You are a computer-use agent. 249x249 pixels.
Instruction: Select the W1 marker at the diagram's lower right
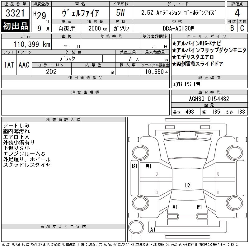199,207
